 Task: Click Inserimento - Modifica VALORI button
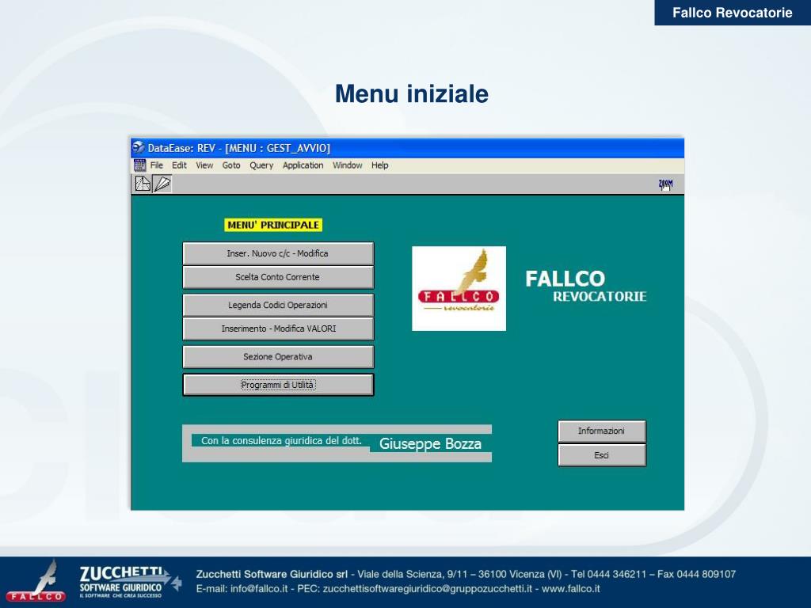click(x=278, y=329)
